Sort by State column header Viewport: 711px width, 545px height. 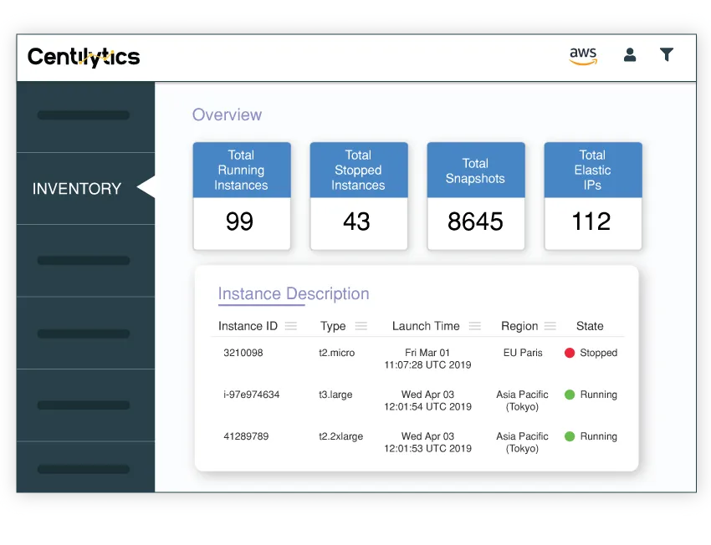pyautogui.click(x=590, y=326)
